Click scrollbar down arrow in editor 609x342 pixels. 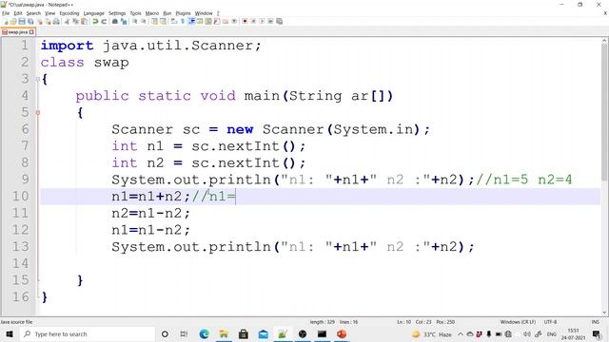(605, 313)
